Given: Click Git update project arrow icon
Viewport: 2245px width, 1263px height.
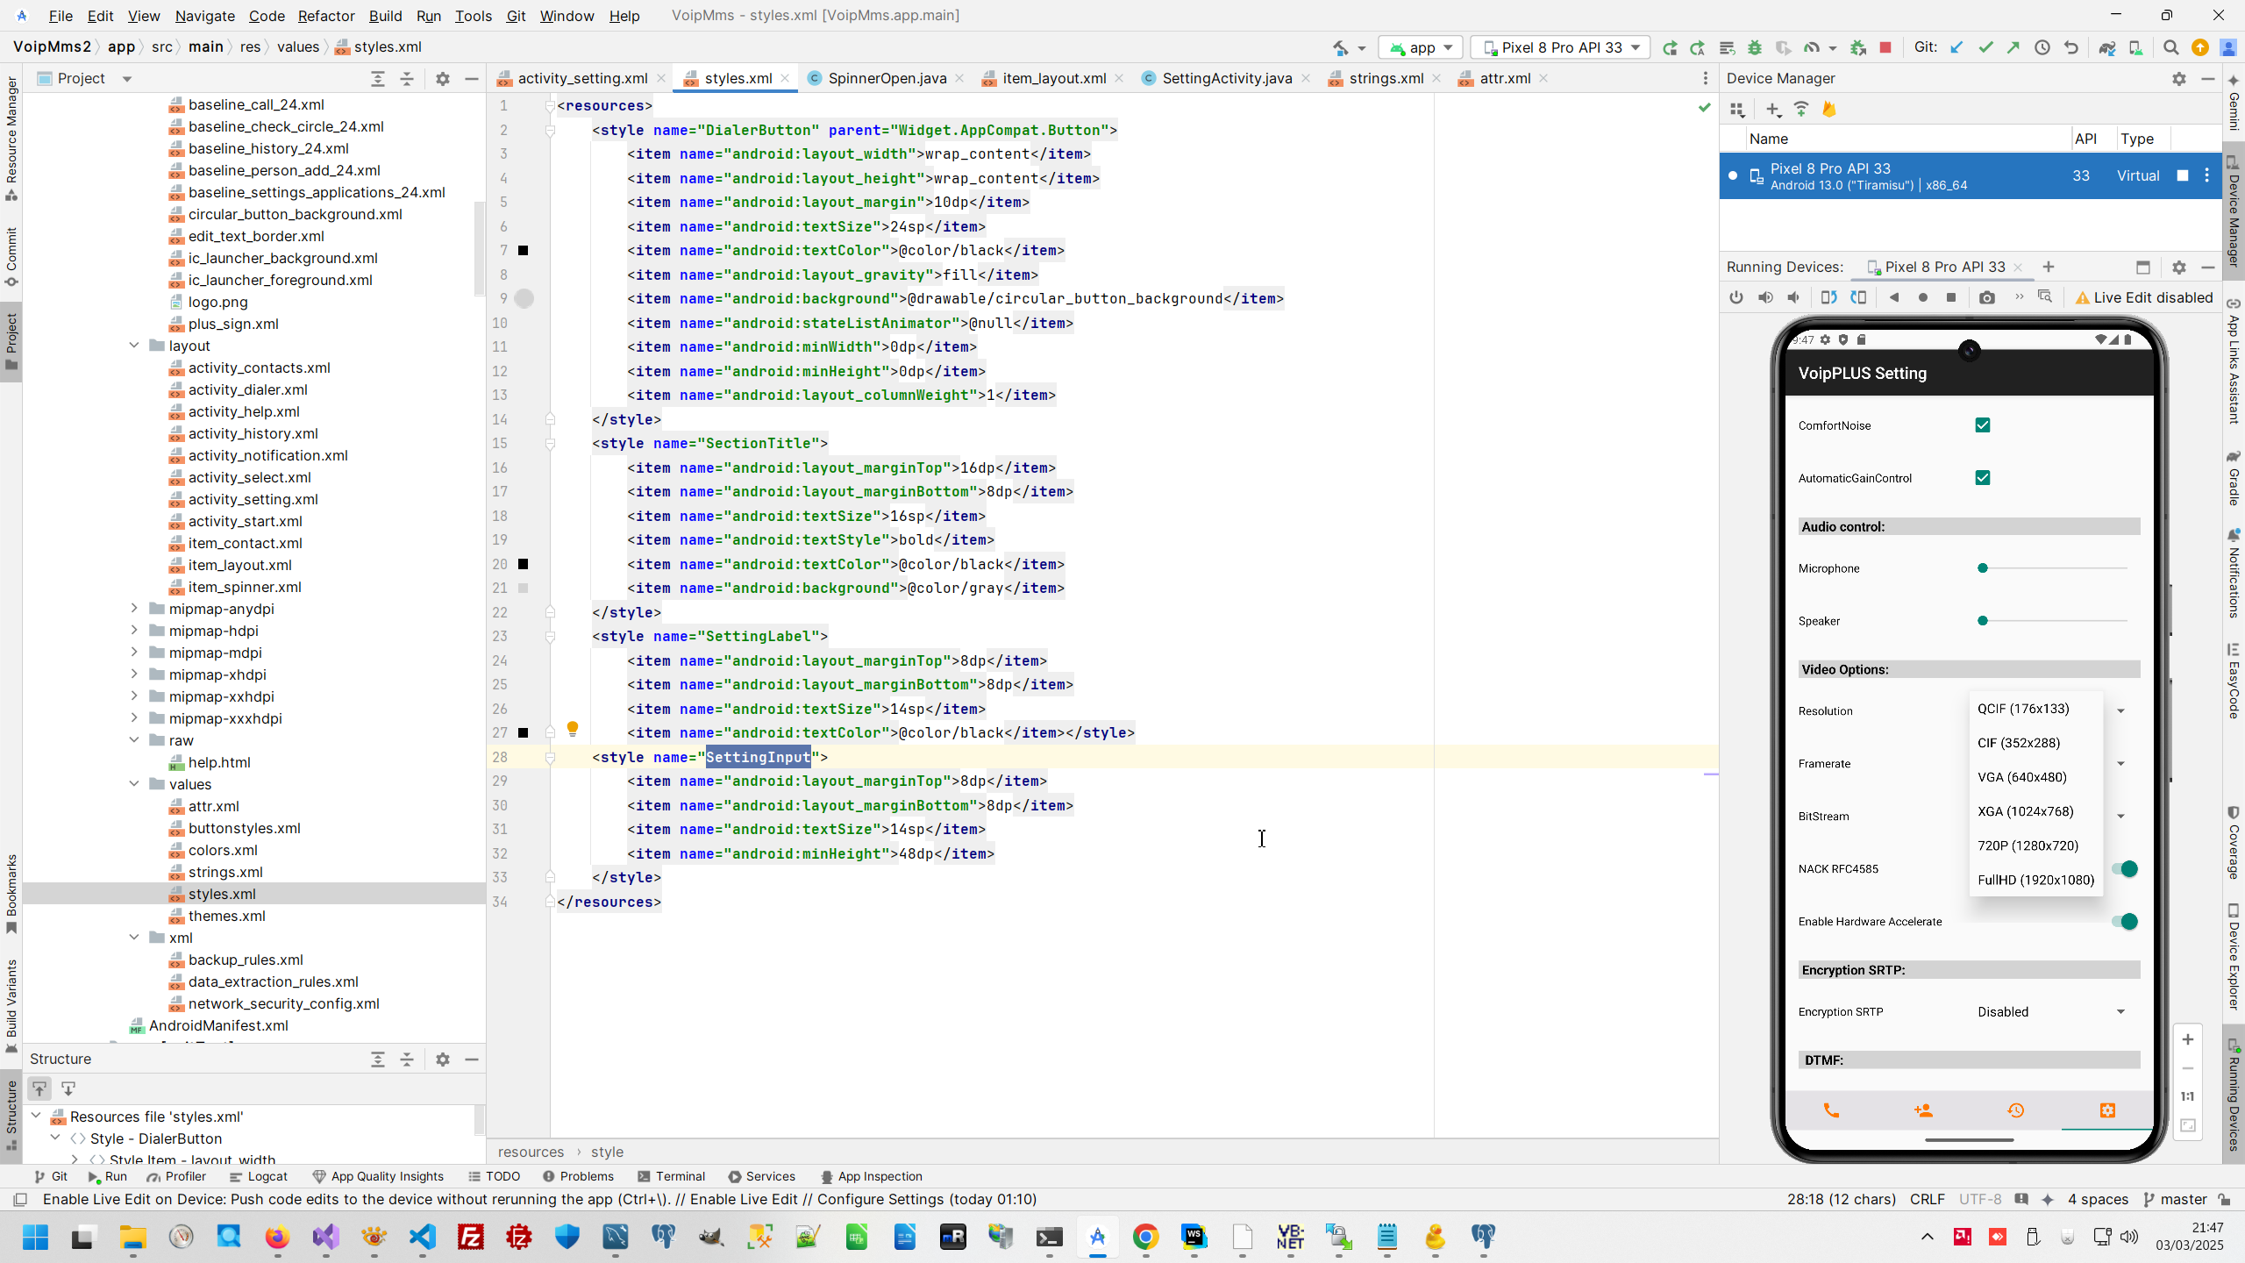Looking at the screenshot, I should [1956, 47].
